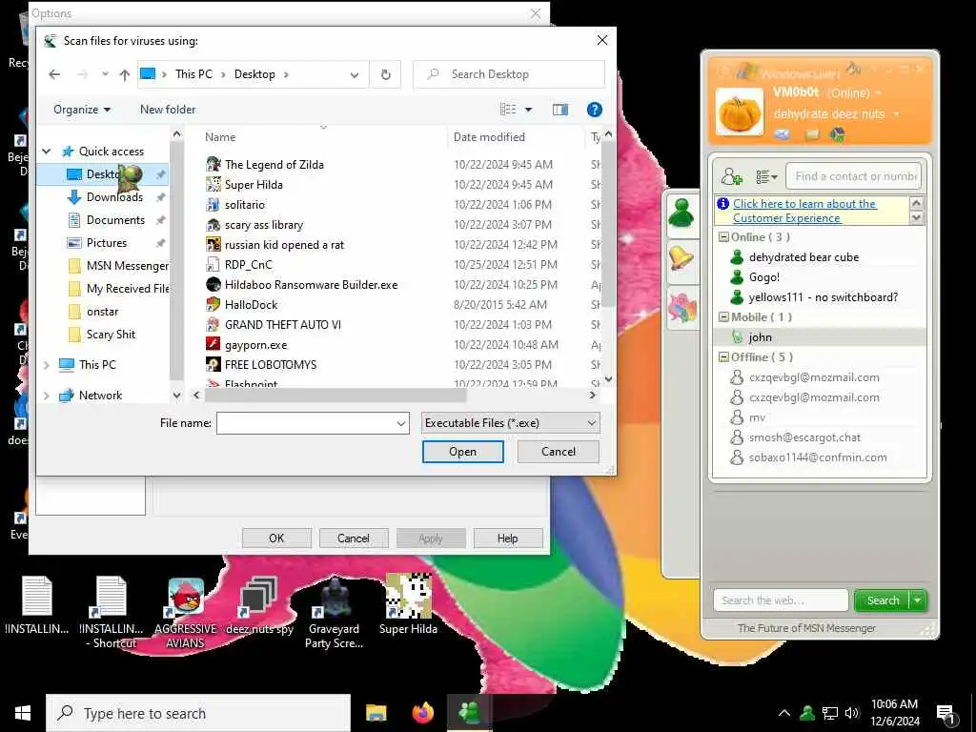This screenshot has height=732, width=976.
Task: Expand the This PC tree node
Action: 47,365
